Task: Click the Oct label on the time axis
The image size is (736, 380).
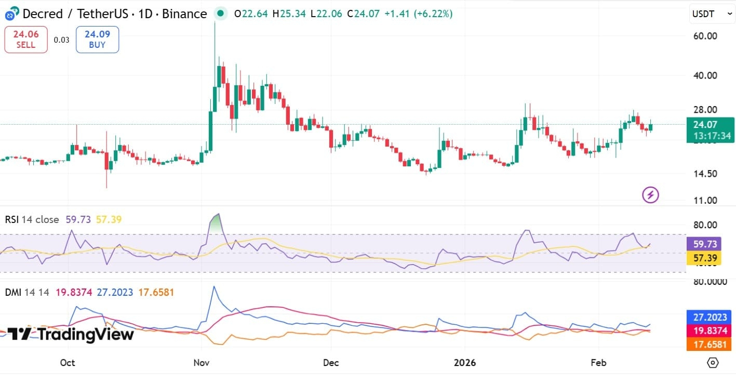Action: (x=67, y=363)
